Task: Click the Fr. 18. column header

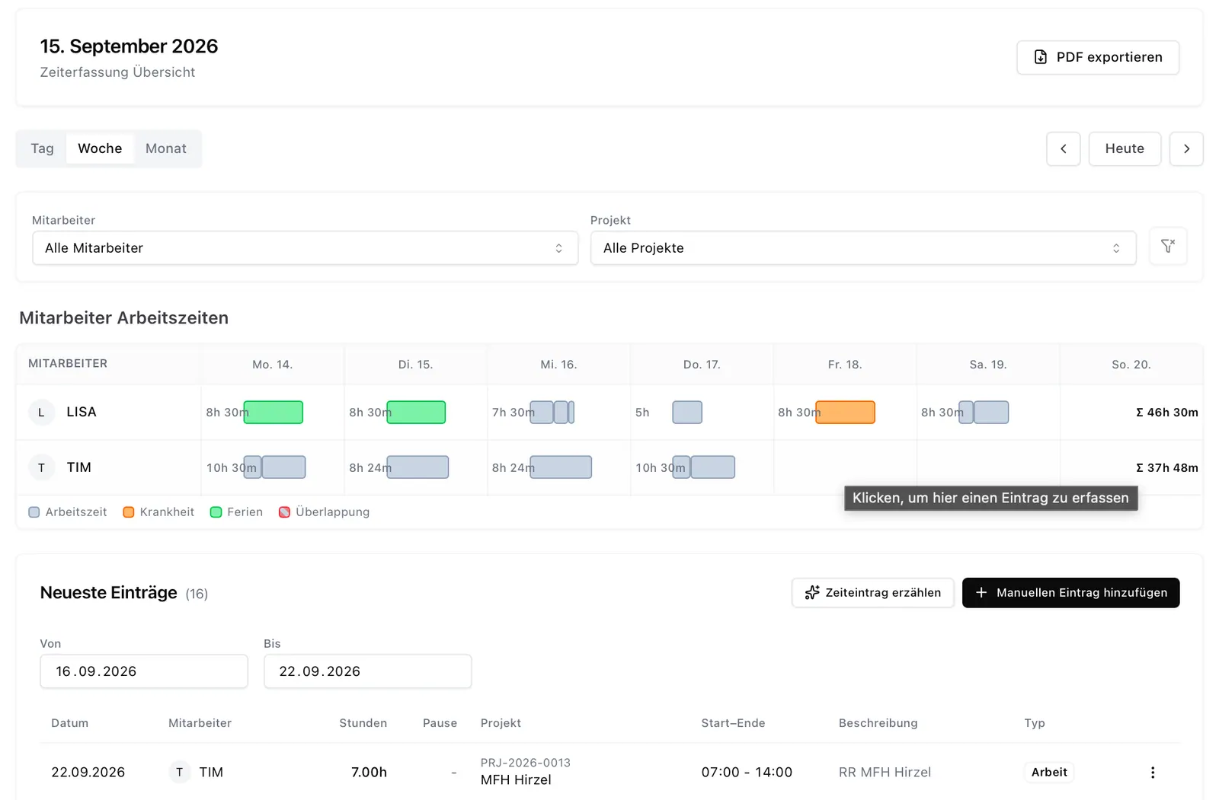Action: [845, 365]
